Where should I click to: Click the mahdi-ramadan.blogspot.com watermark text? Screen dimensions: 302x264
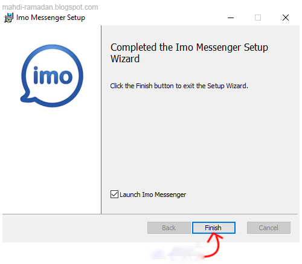(x=50, y=7)
